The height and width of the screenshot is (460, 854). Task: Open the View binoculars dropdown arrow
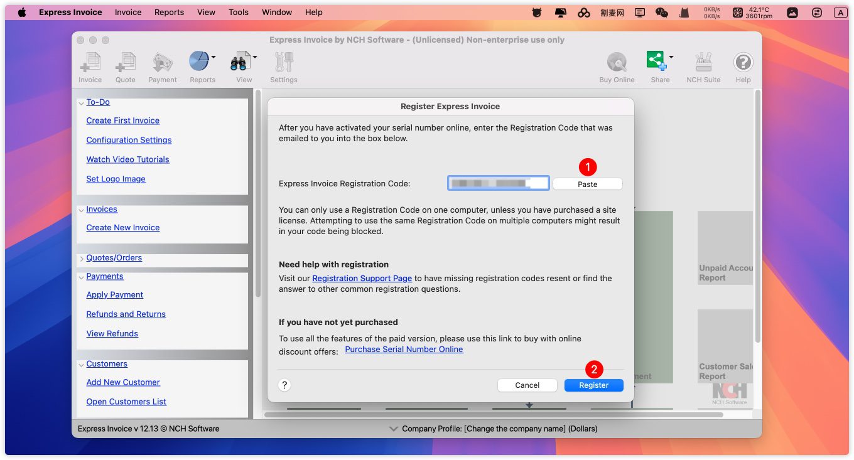tap(255, 57)
